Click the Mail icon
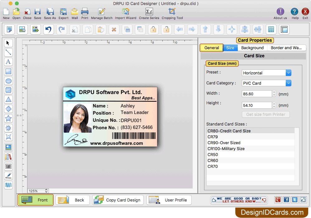Image resolution: width=311 pixels, height=218 pixels. point(74,14)
